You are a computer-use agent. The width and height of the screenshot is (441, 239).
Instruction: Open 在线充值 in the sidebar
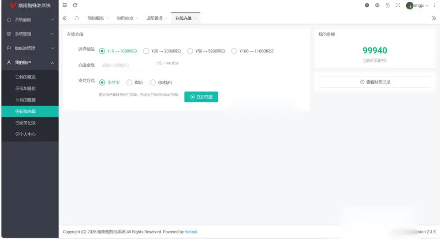(x=30, y=112)
